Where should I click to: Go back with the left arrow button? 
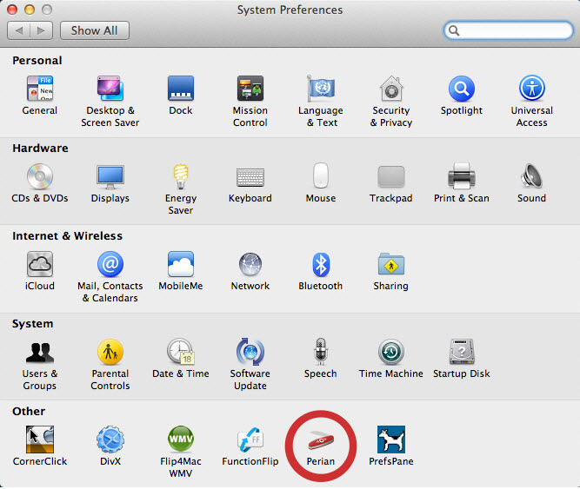pos(18,30)
